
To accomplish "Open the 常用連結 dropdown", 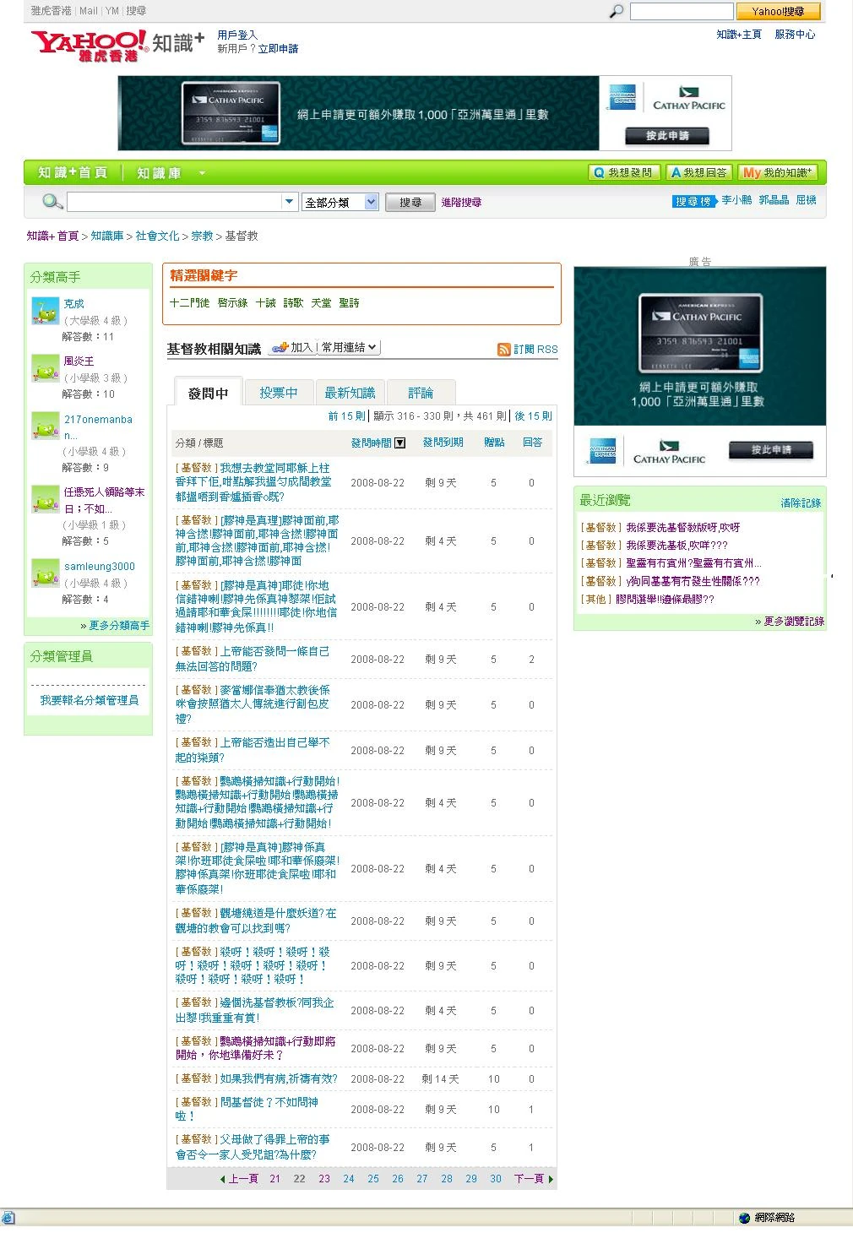I will pos(349,347).
